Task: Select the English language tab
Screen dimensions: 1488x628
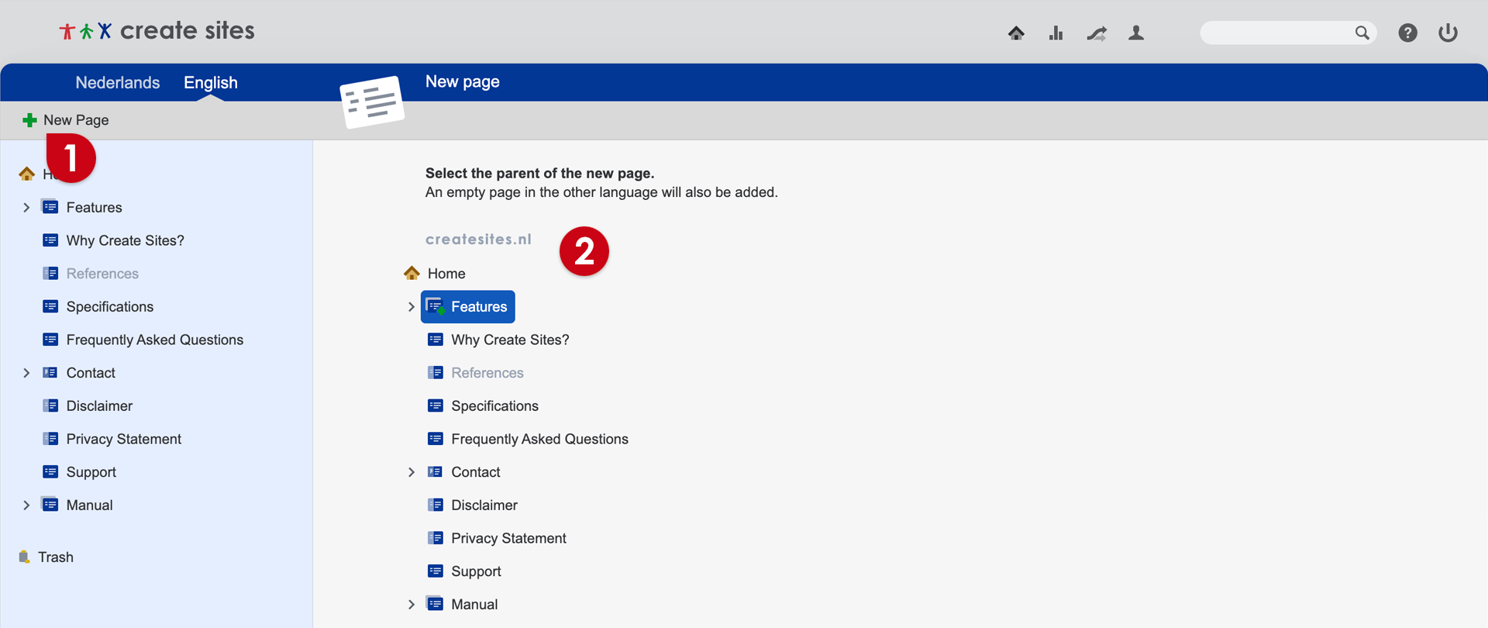Action: tap(210, 83)
